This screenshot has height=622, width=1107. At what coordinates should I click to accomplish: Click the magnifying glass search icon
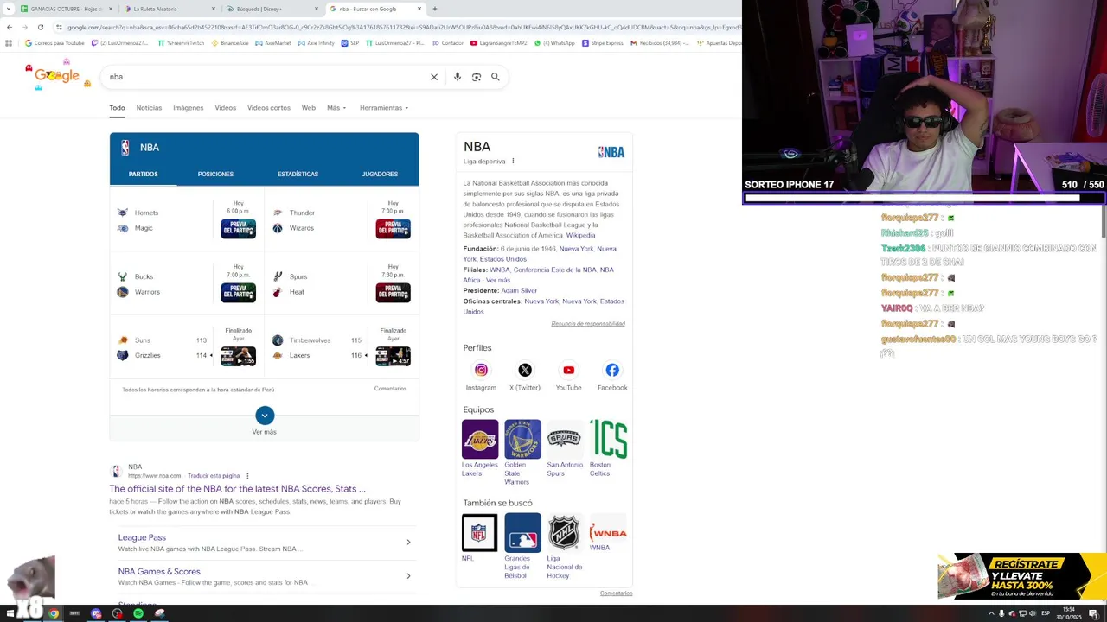[x=496, y=77]
